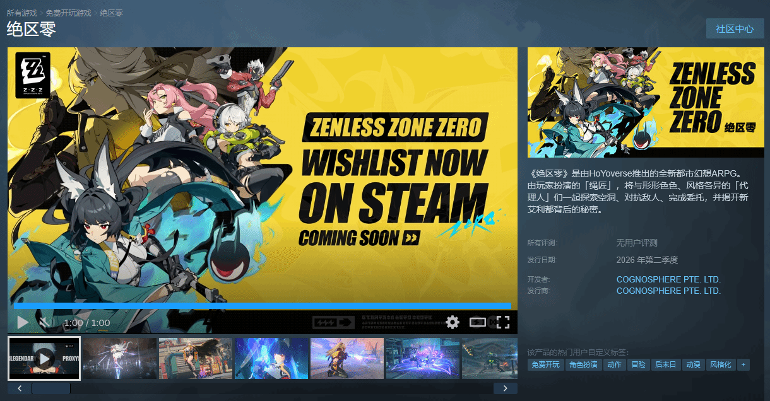Image resolution: width=770 pixels, height=401 pixels.
Task: Play the trailer video
Action: pyautogui.click(x=23, y=323)
